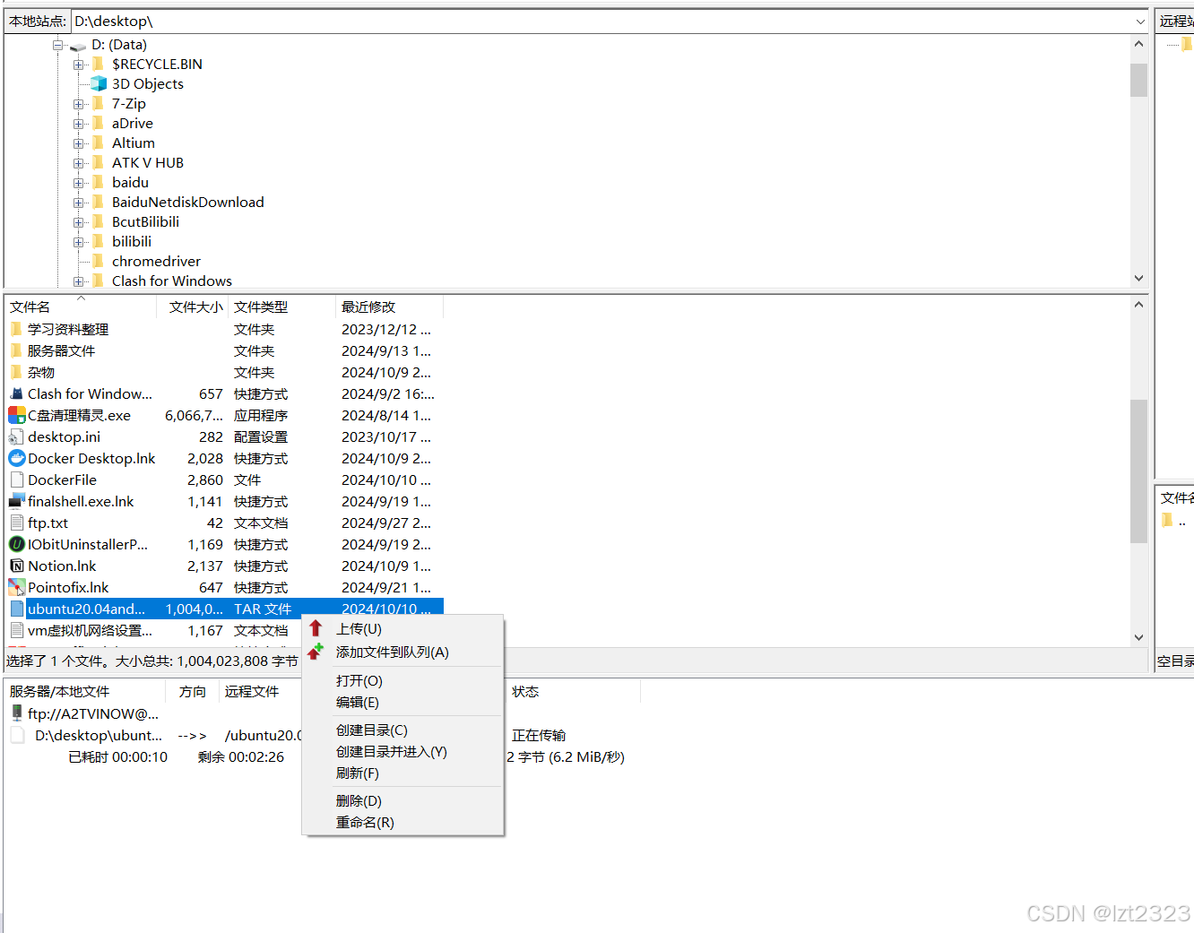This screenshot has width=1194, height=933.
Task: Choose 添加文件到队列(A) in context menu
Action: tap(403, 652)
